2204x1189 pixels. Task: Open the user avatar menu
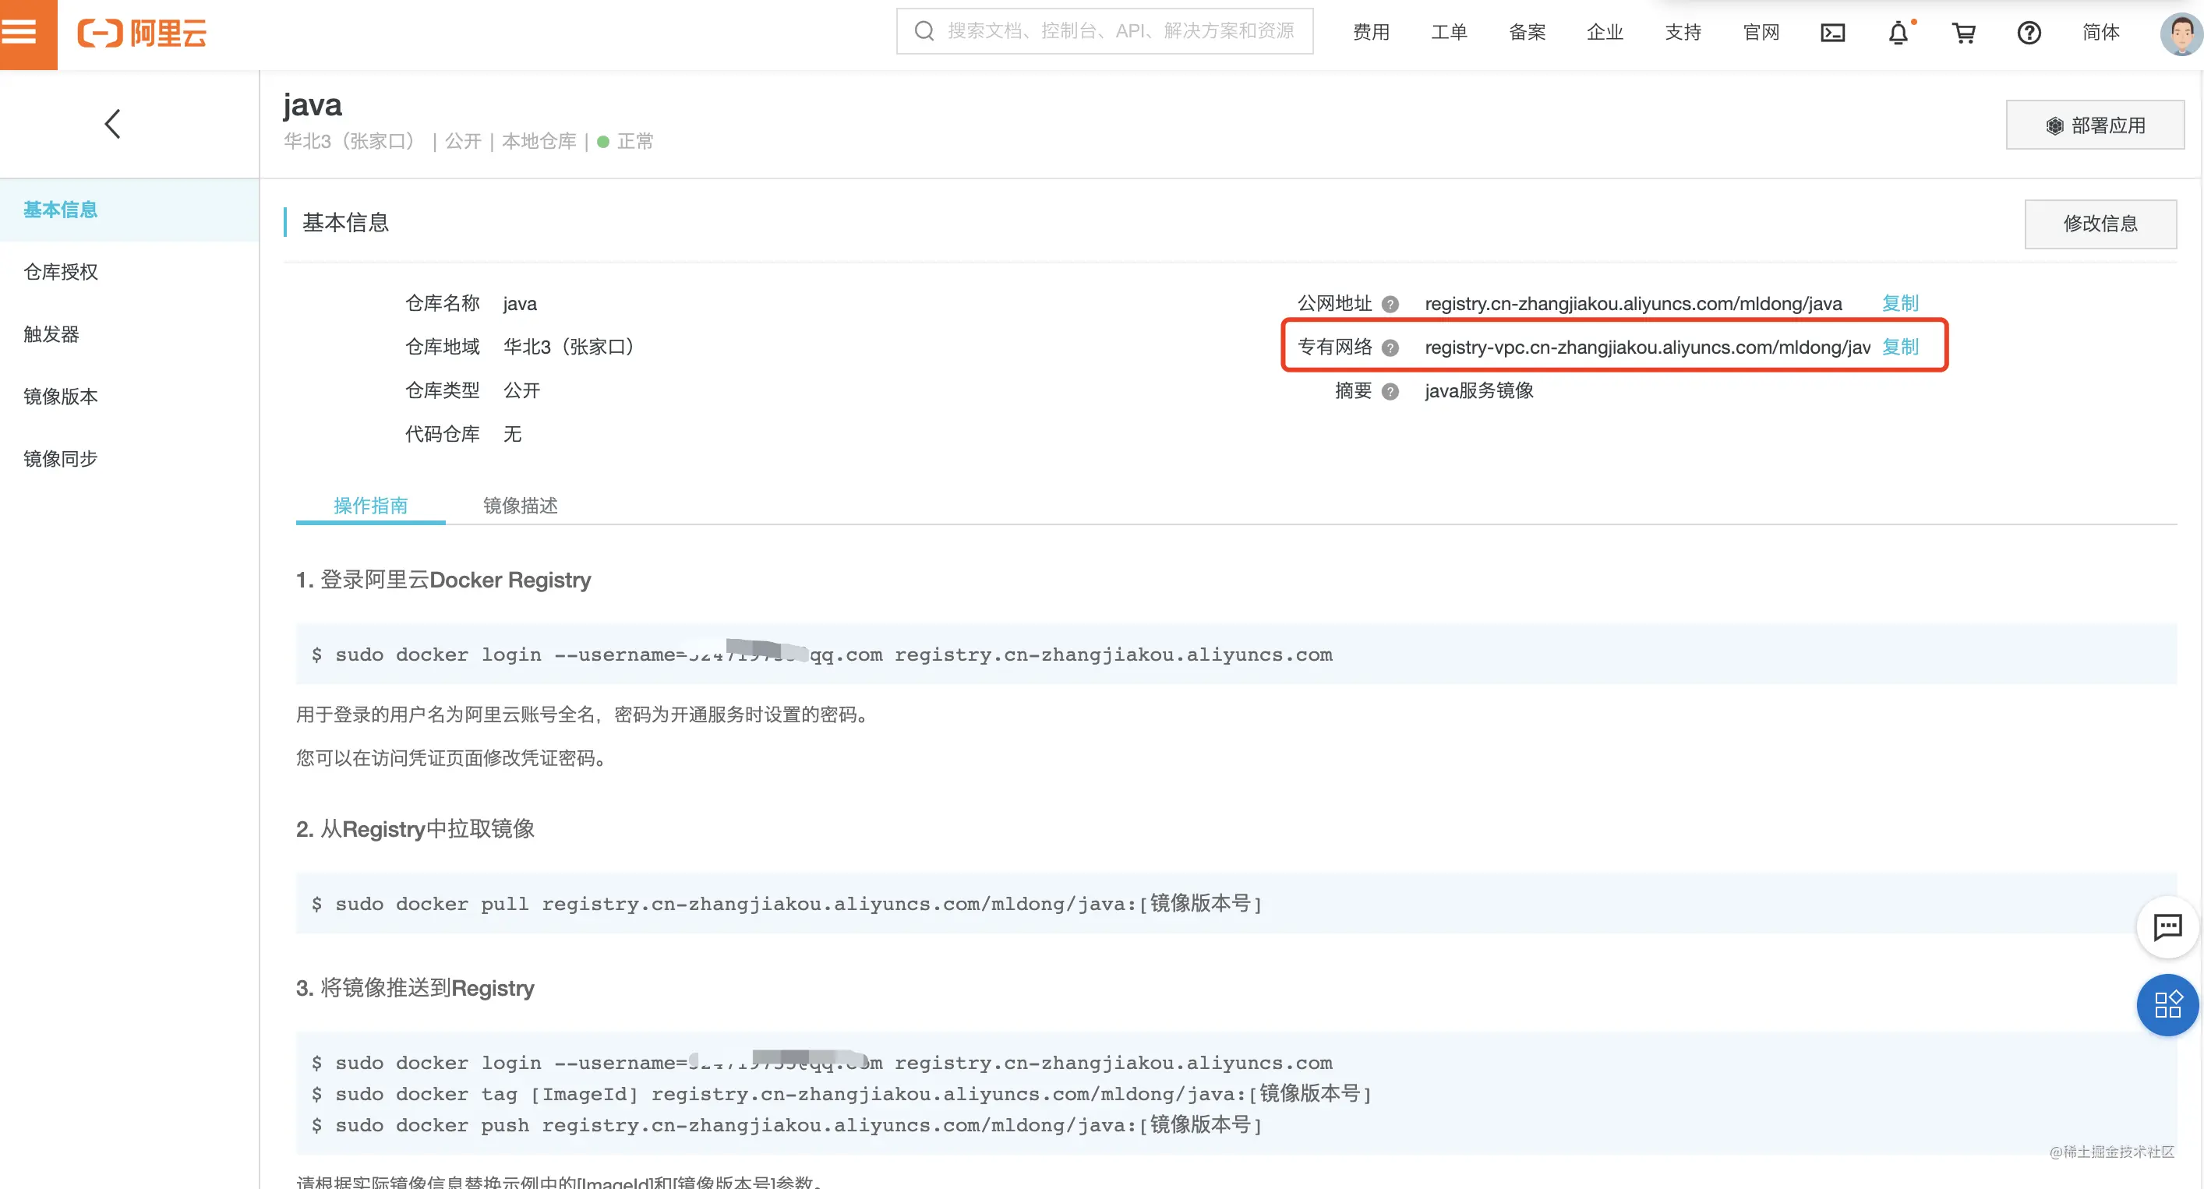[x=2180, y=33]
